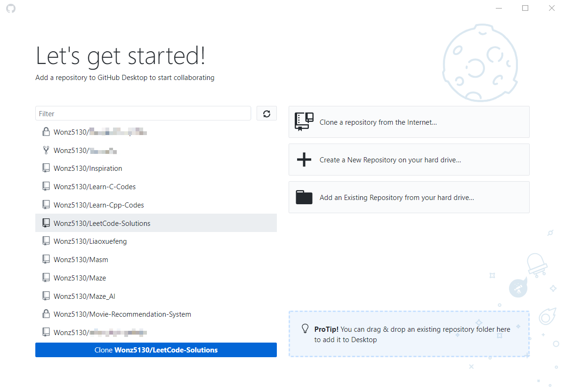565x392 pixels.
Task: Click the lock icon beside Movie-Recommendation-System
Action: point(46,314)
